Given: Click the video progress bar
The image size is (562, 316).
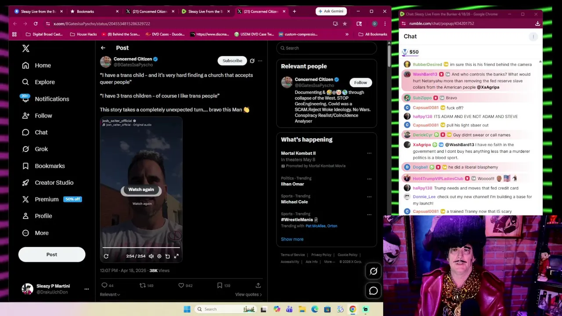Looking at the screenshot, I should pos(141,248).
